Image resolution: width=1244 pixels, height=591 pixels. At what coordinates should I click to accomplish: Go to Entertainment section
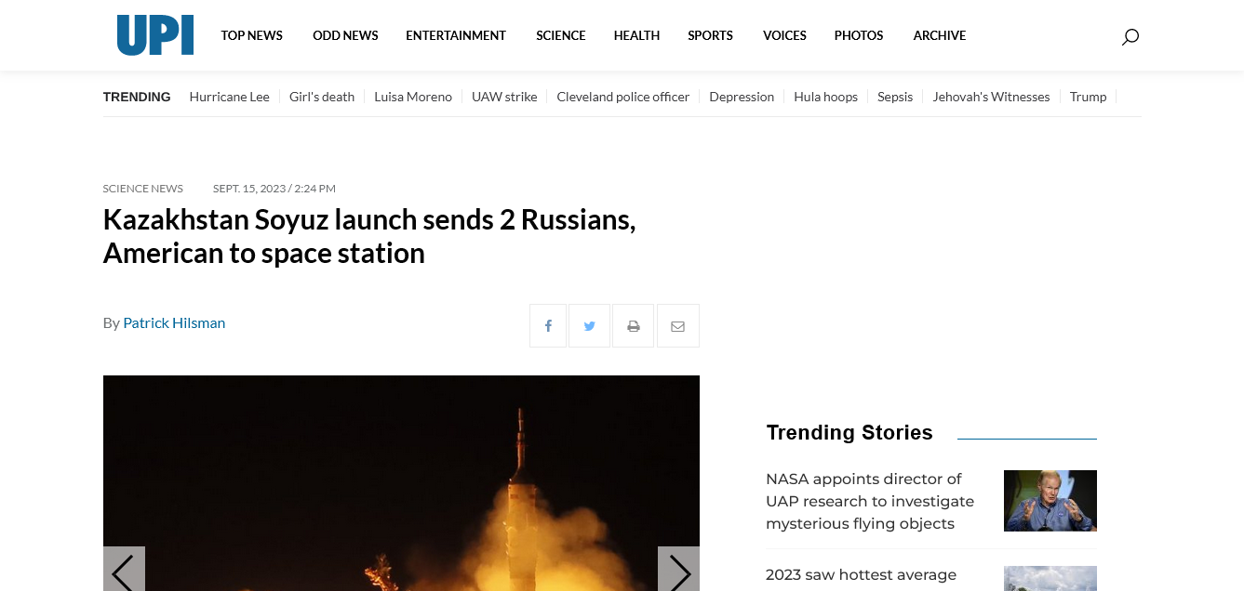pos(456,35)
